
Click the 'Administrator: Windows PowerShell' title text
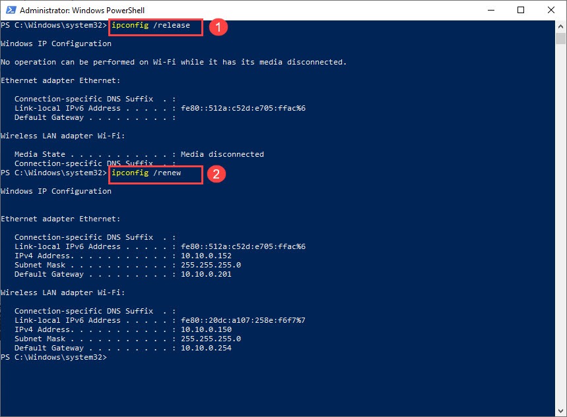point(82,10)
